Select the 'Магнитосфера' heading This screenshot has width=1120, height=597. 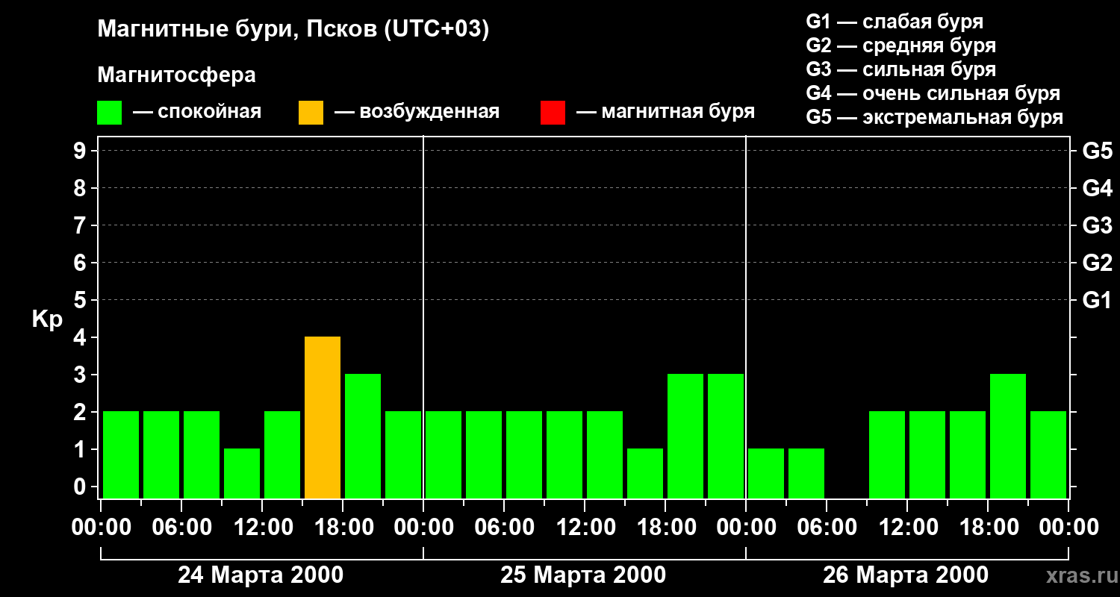(177, 75)
